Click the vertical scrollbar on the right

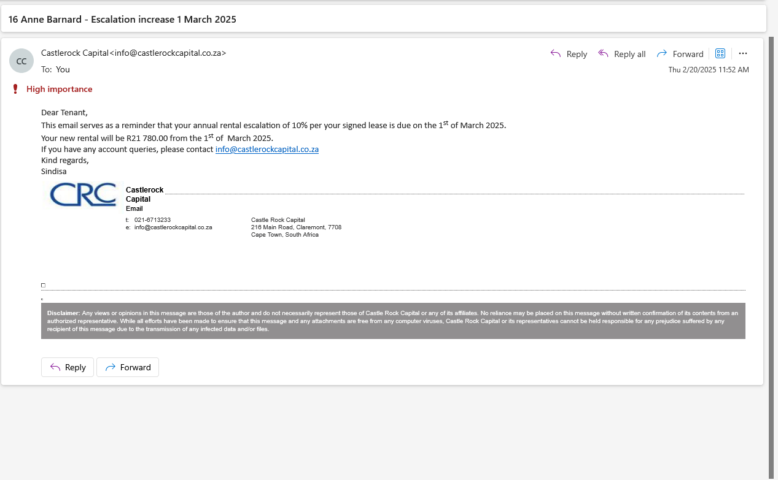click(x=771, y=257)
